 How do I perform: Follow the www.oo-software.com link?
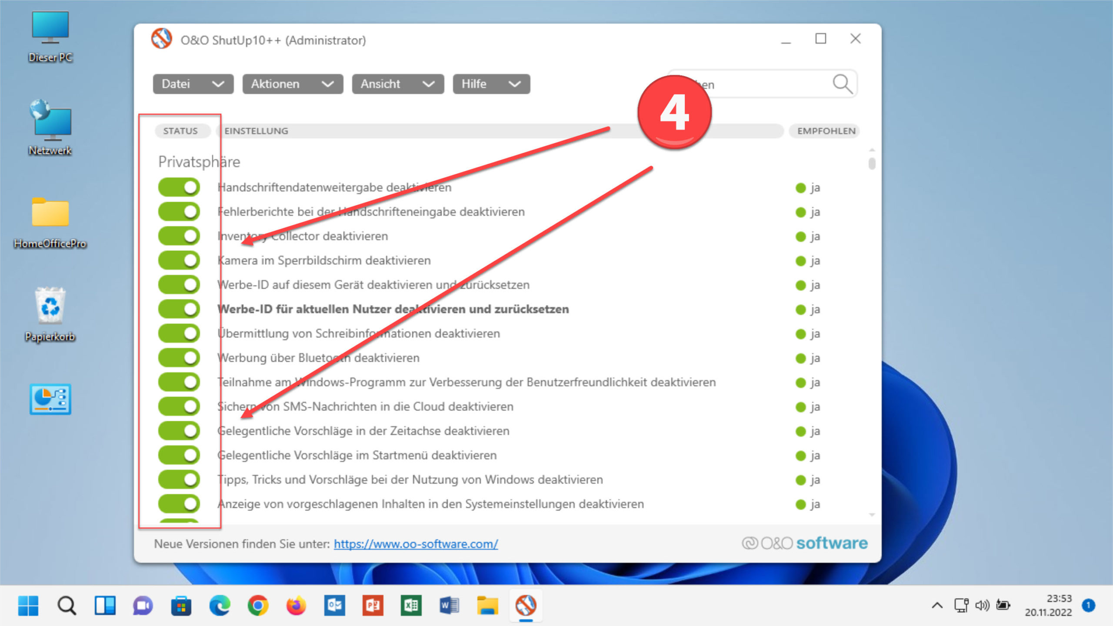[415, 543]
